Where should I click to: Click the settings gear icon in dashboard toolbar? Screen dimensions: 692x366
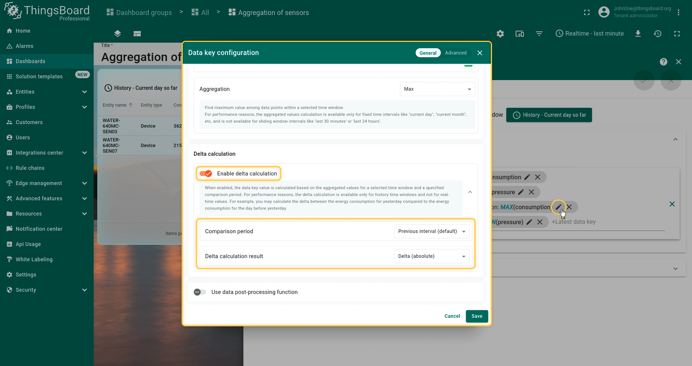click(x=500, y=34)
